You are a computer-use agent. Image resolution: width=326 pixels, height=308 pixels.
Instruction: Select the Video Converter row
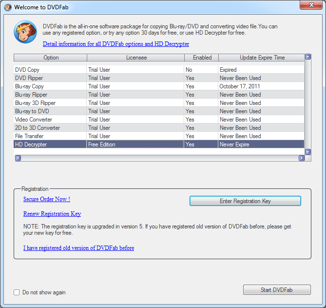[159, 120]
